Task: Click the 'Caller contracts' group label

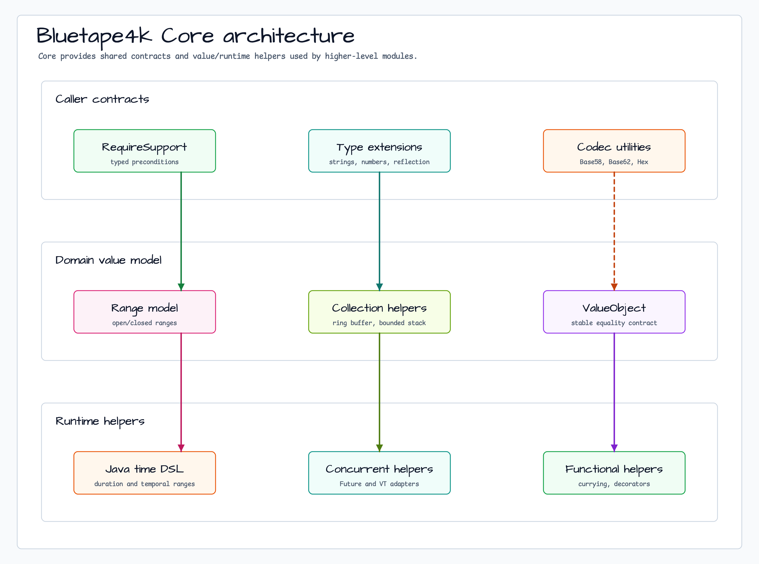Action: [x=102, y=99]
